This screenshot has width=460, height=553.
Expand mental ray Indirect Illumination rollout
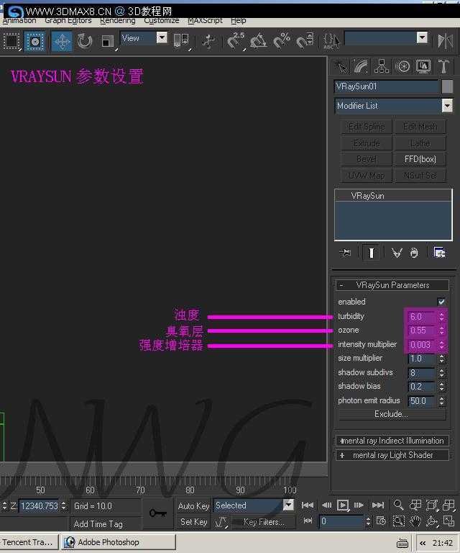pyautogui.click(x=392, y=441)
